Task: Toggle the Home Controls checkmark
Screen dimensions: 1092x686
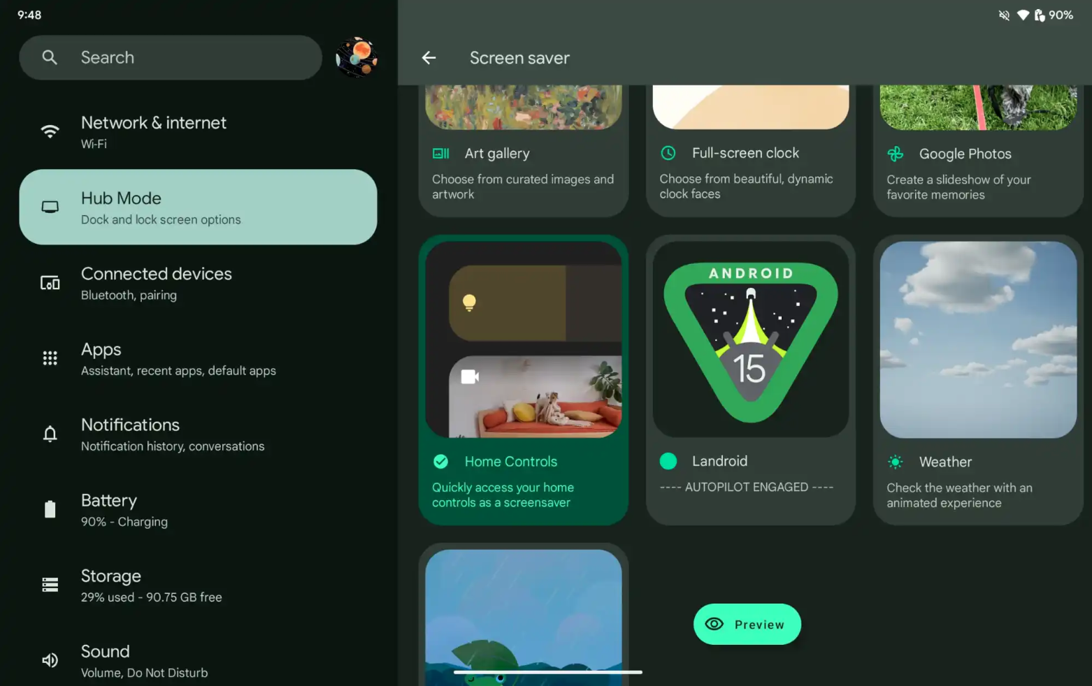Action: tap(440, 461)
